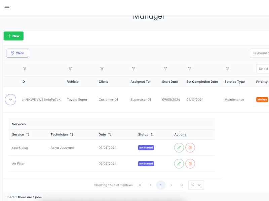Click job ID bhNiKWEjpWB6miqPp7bK
This screenshot has width=269, height=201.
pos(41,99)
